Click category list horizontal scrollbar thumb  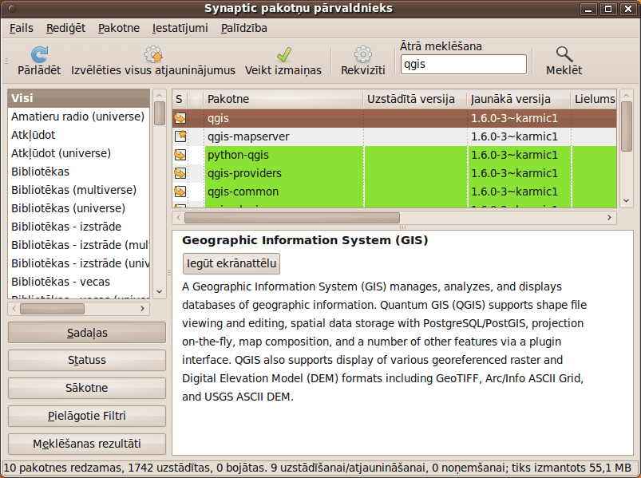click(x=53, y=309)
